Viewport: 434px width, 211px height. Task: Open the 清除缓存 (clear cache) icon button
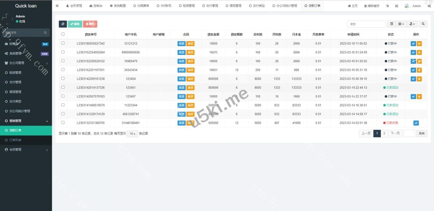tap(371, 6)
